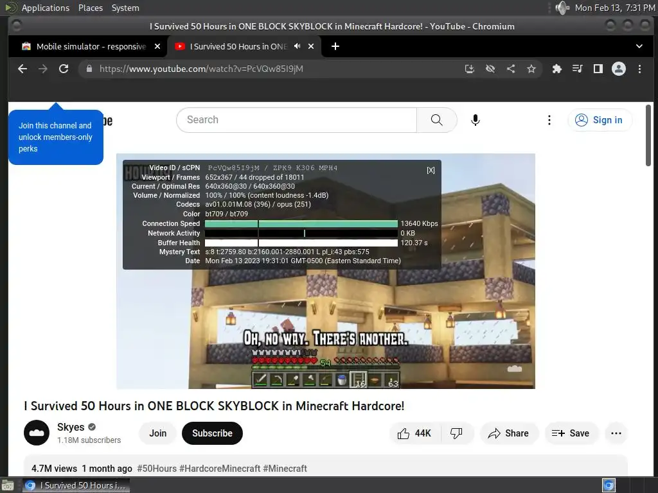Click the #Minecraft hashtag
Image resolution: width=658 pixels, height=493 pixels.
click(x=285, y=468)
